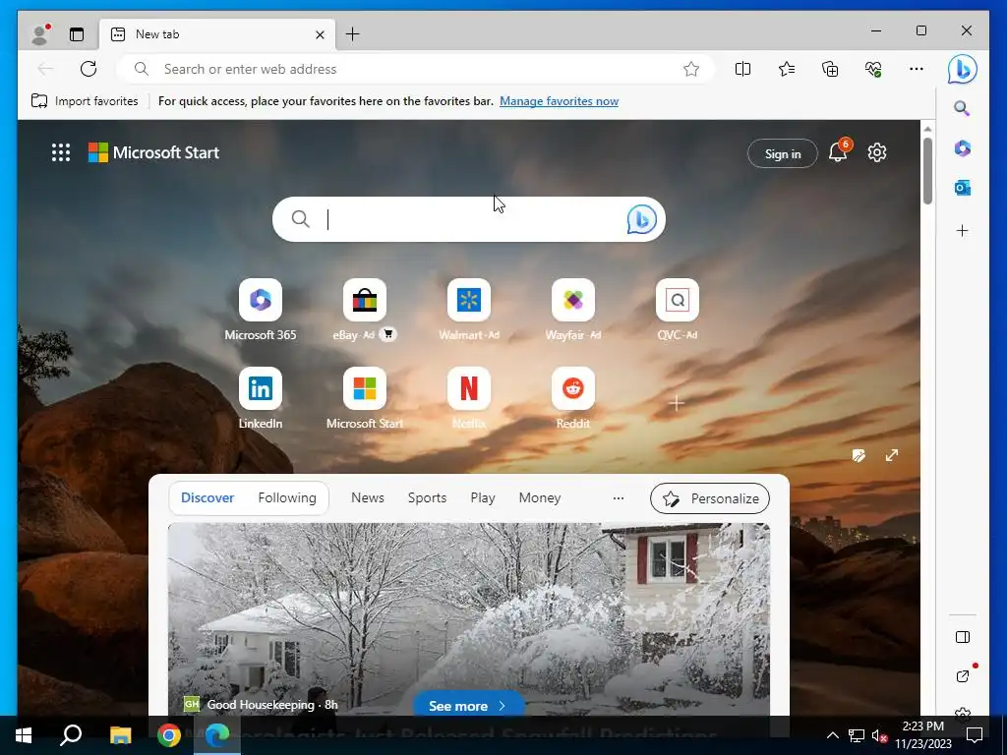Follow the Manage favorites now link
The height and width of the screenshot is (755, 1007).
click(x=559, y=101)
